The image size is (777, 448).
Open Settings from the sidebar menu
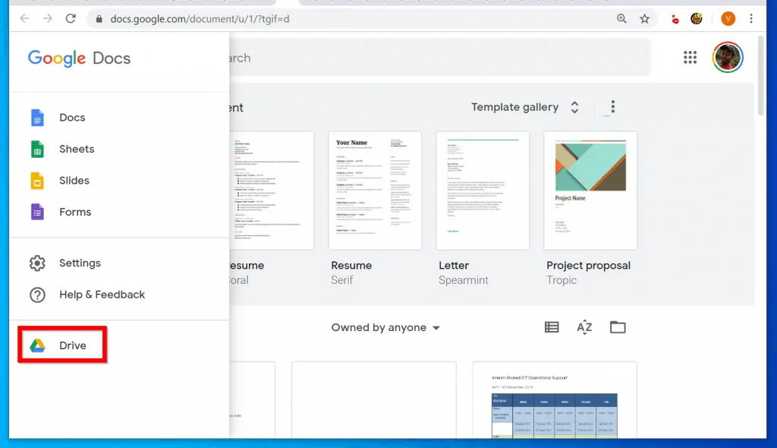coord(80,263)
